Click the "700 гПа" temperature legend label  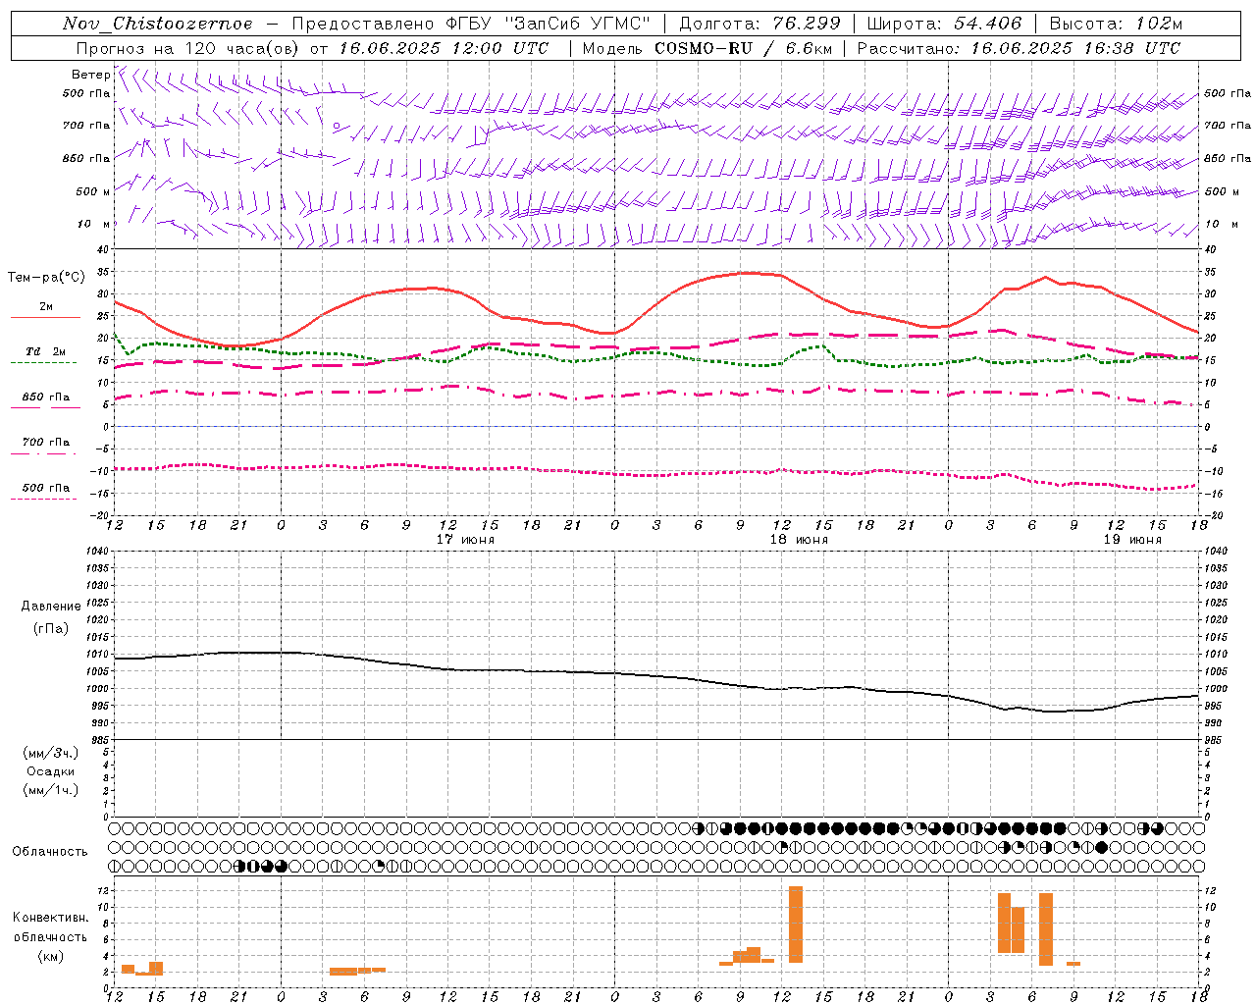pyautogui.click(x=46, y=443)
